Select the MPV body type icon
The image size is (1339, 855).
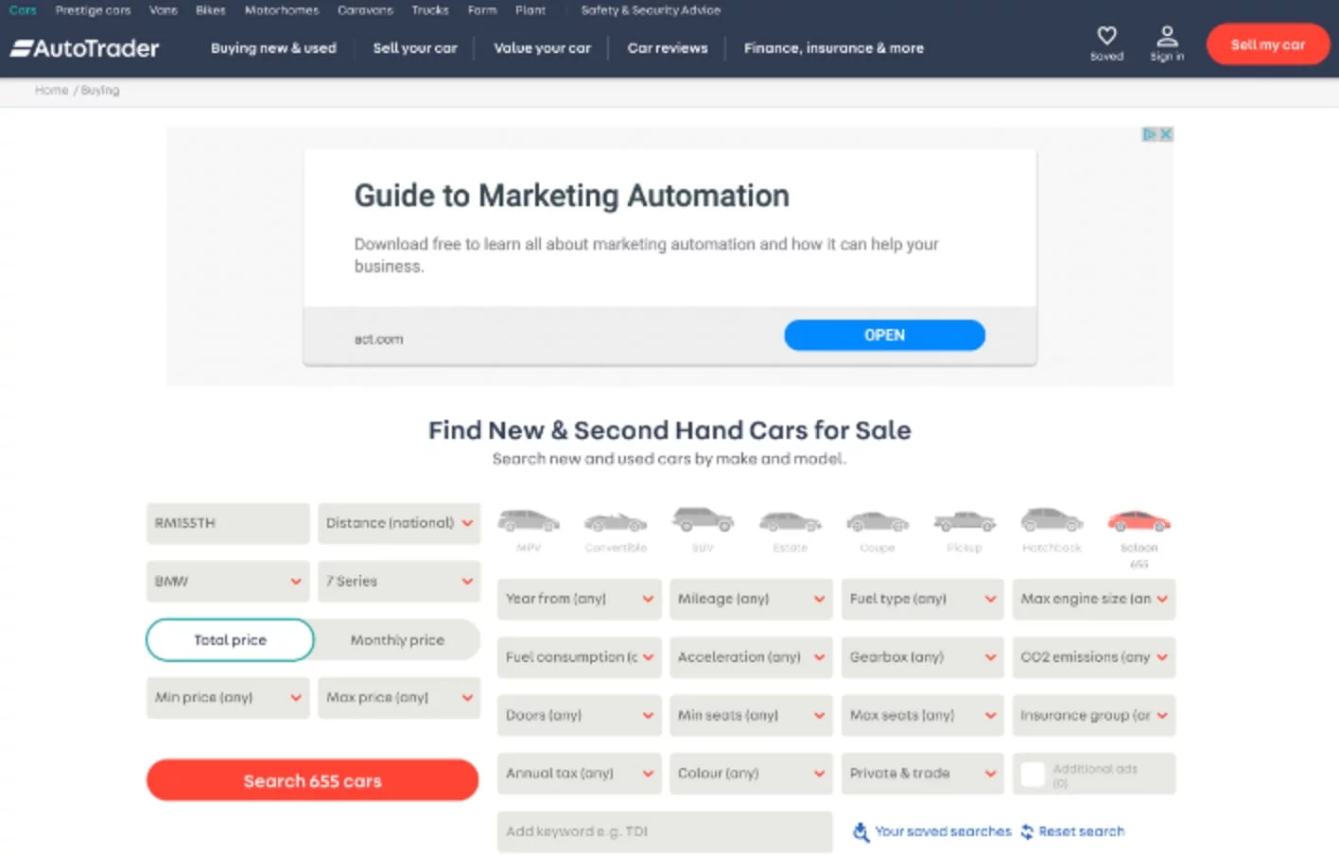point(529,522)
